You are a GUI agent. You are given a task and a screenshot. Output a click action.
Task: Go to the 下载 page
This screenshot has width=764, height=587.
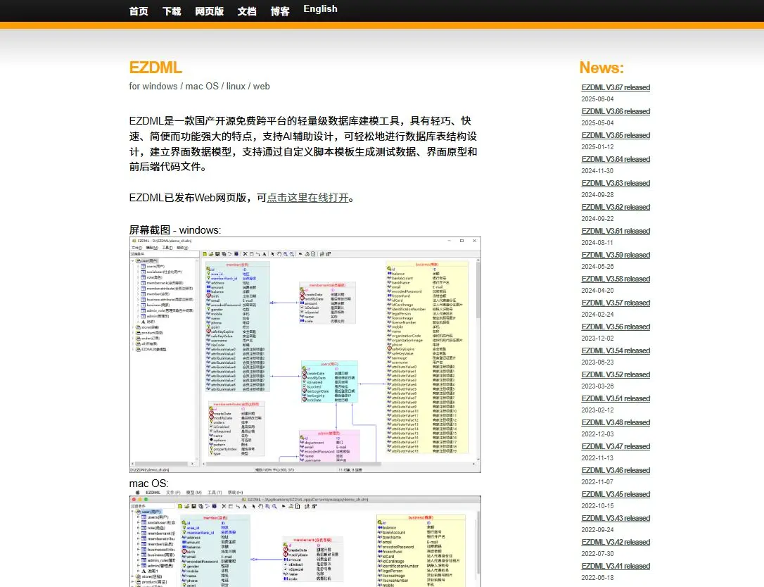tap(172, 11)
